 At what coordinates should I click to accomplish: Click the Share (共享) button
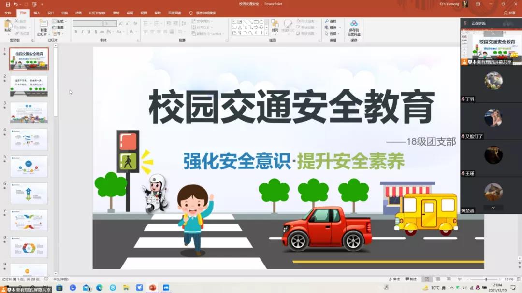(x=509, y=13)
